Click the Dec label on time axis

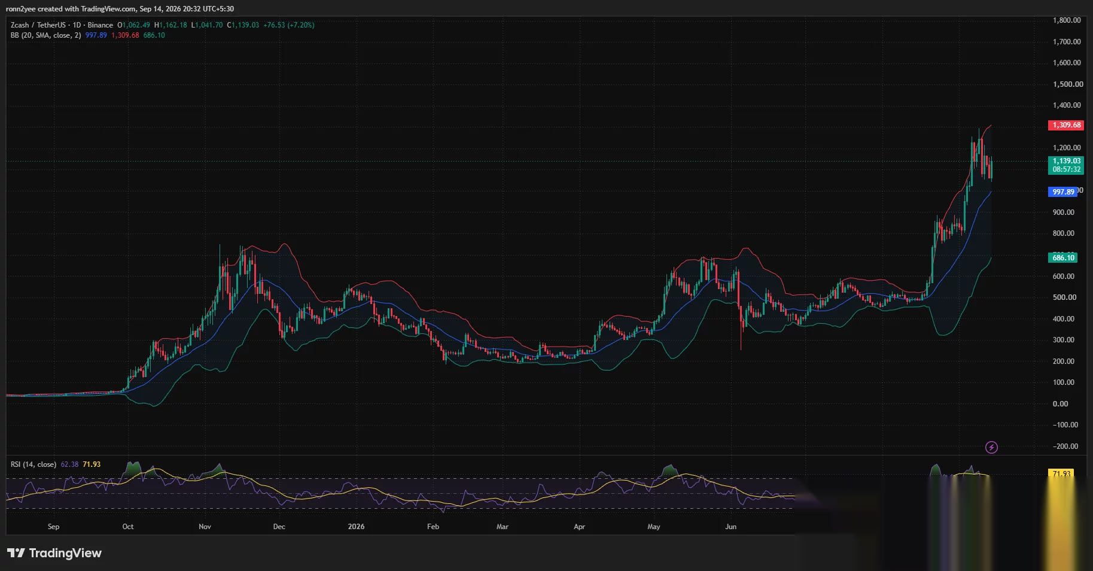pos(279,527)
